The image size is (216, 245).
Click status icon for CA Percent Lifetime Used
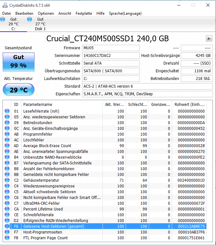click(7, 209)
